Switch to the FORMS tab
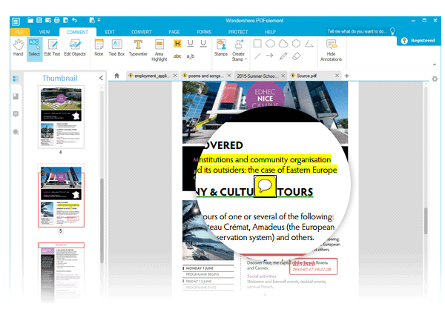Screen dimensions: 445x332 point(204,32)
